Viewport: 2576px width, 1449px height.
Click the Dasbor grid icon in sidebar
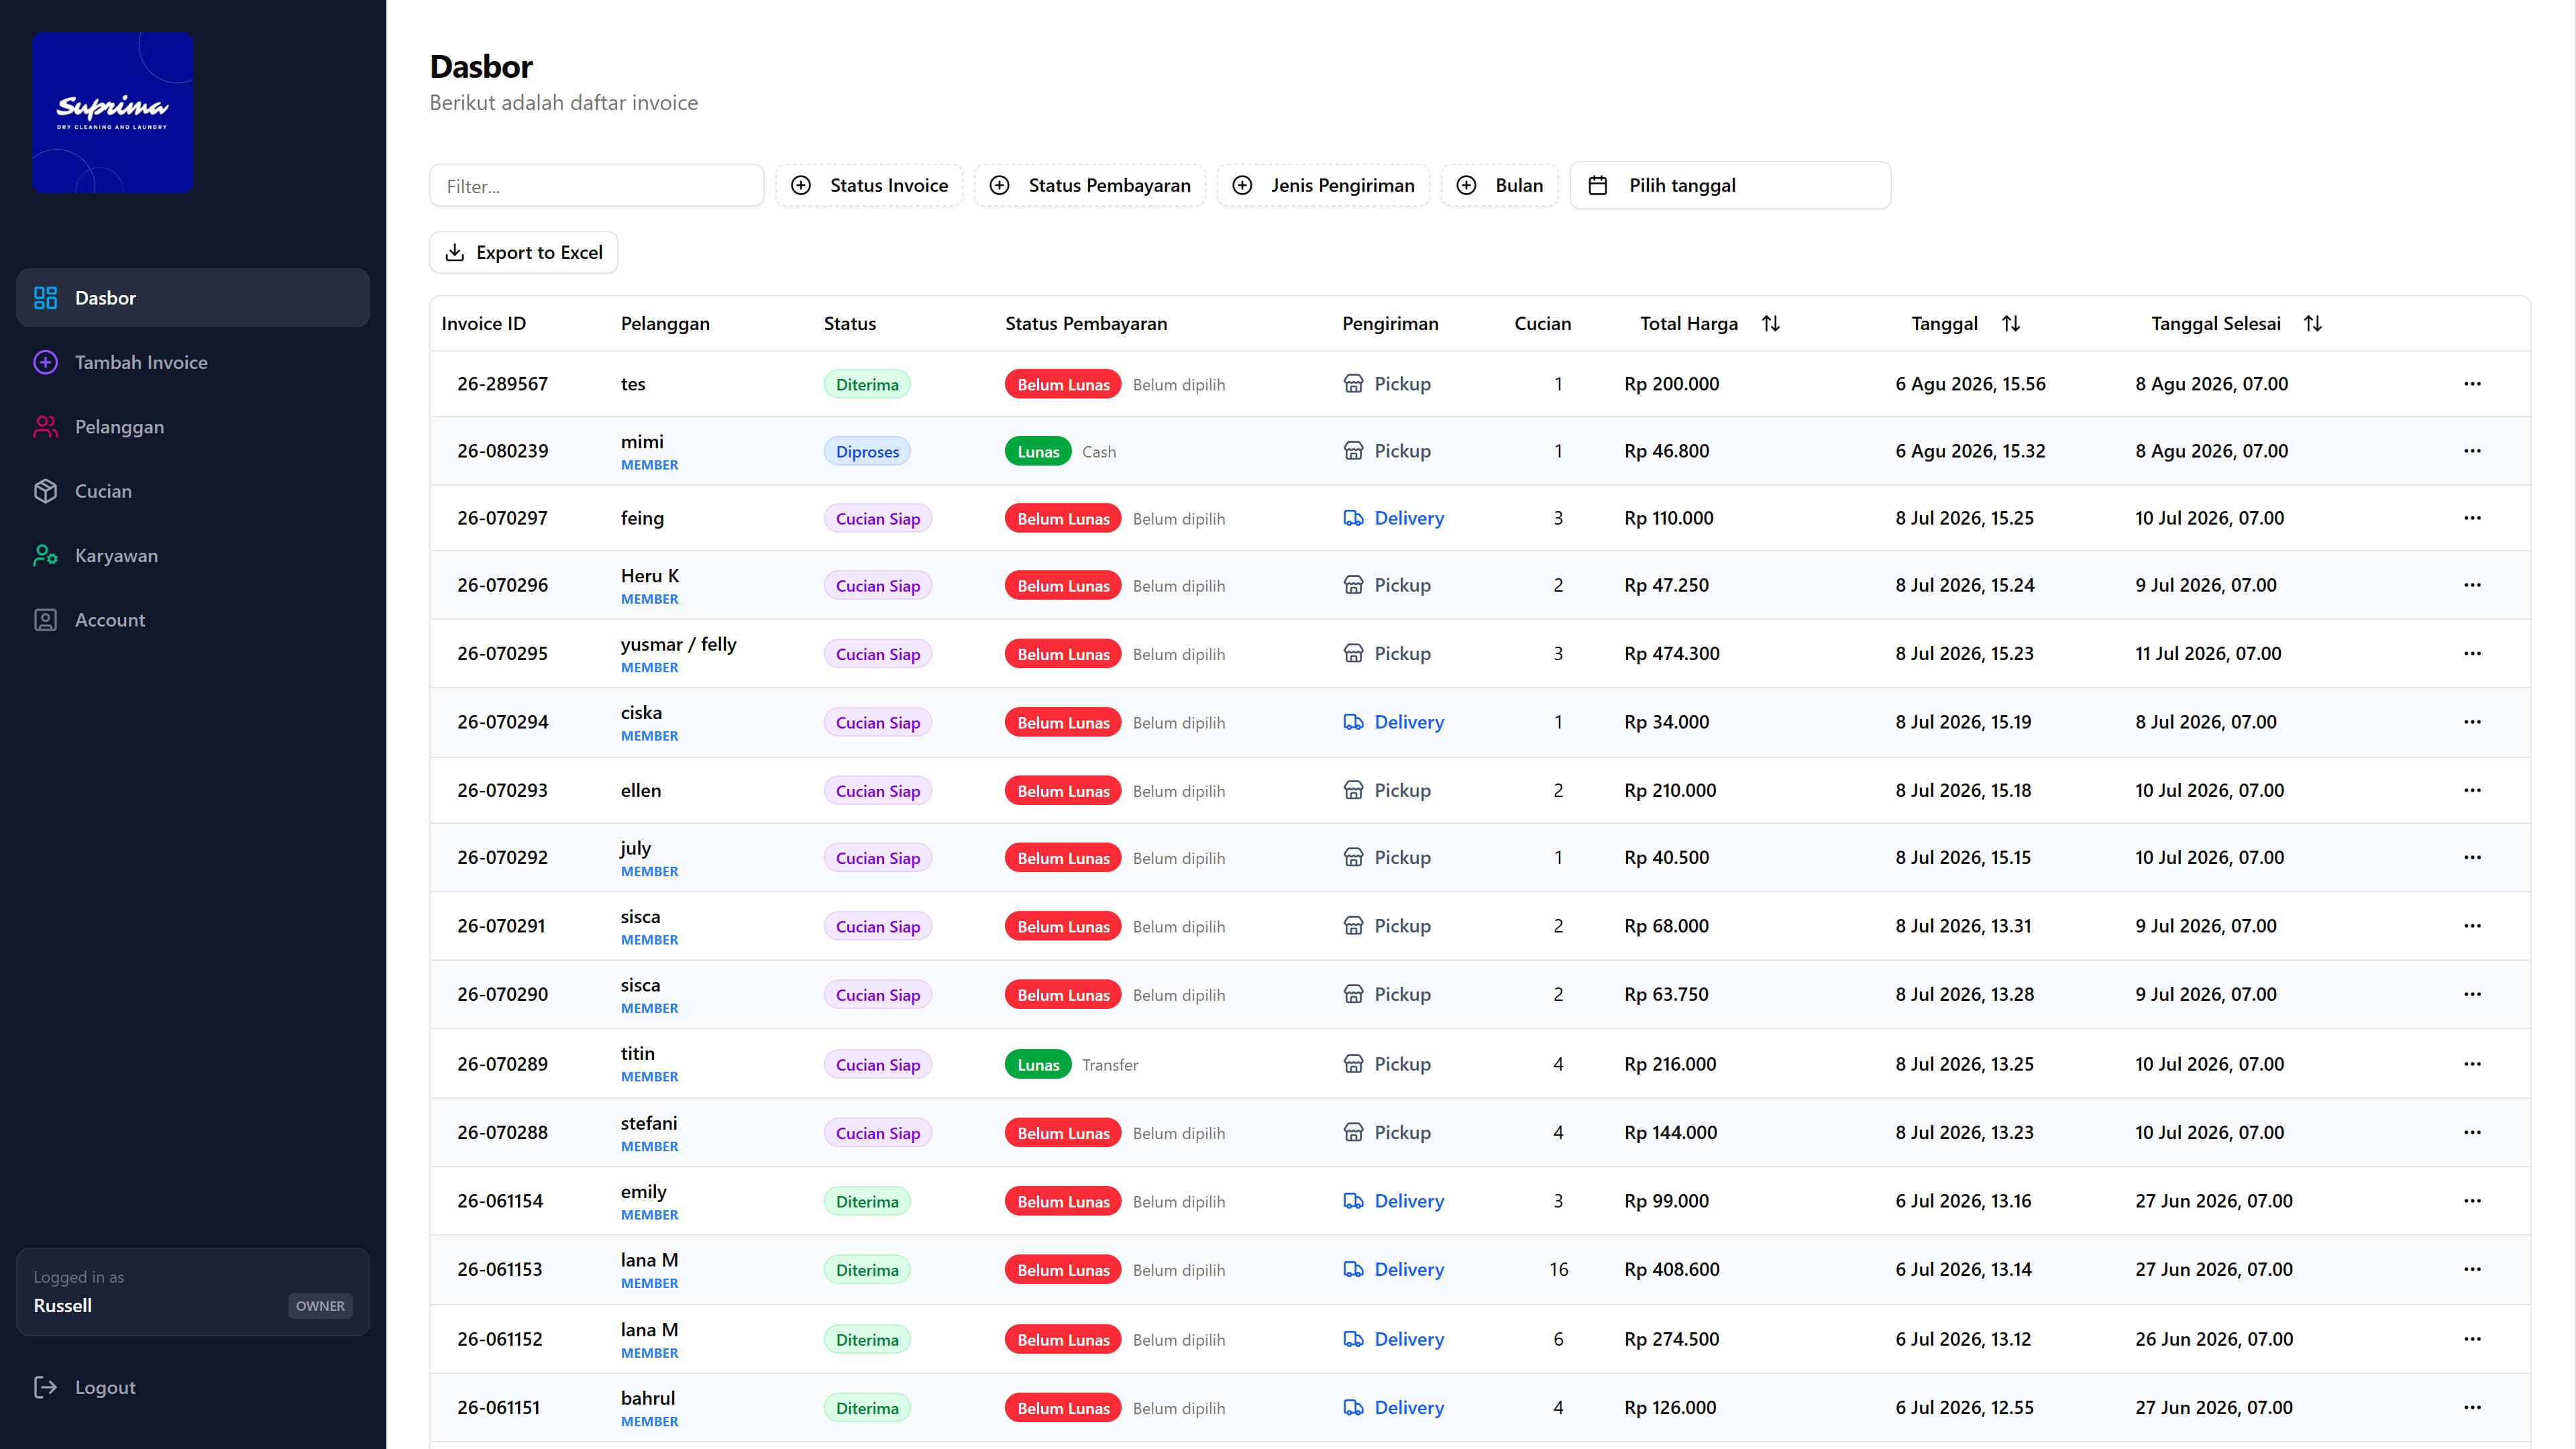click(46, 298)
